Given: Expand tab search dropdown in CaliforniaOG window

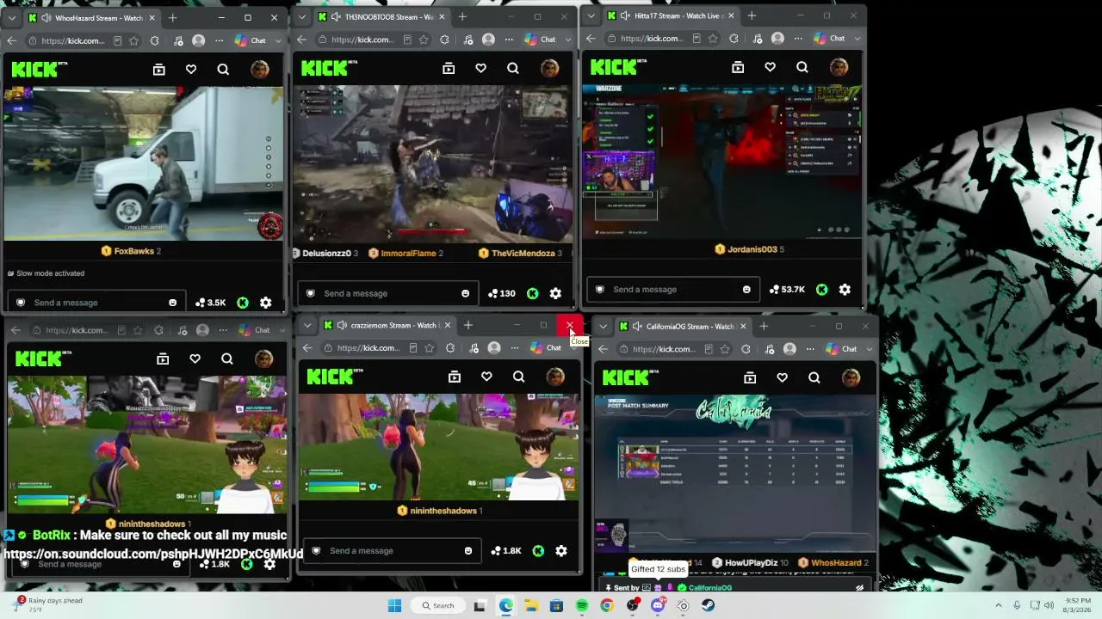Looking at the screenshot, I should click(x=603, y=327).
